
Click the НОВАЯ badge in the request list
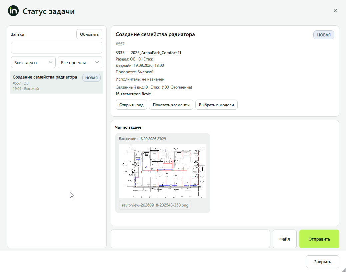coord(91,78)
